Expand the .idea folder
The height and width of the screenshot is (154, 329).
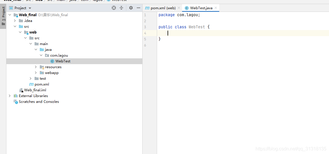15,21
